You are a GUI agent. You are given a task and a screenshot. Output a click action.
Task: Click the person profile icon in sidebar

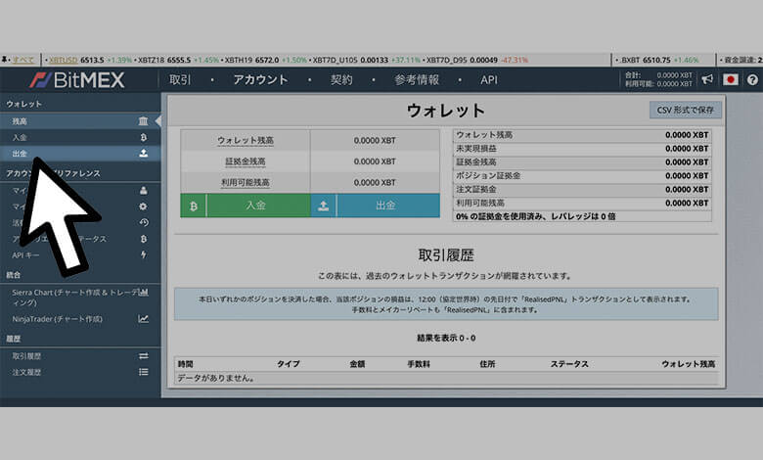coord(143,190)
